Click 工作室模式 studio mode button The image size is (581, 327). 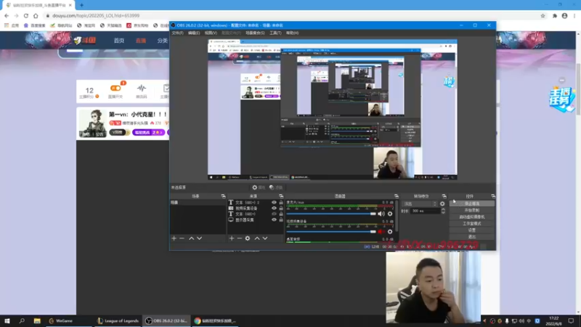tap(471, 224)
